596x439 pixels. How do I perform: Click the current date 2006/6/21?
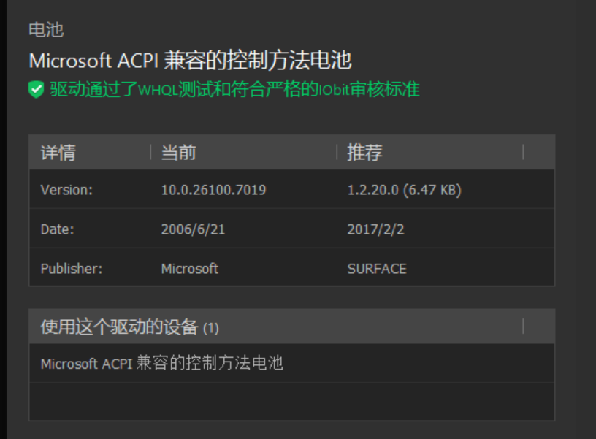pos(193,229)
